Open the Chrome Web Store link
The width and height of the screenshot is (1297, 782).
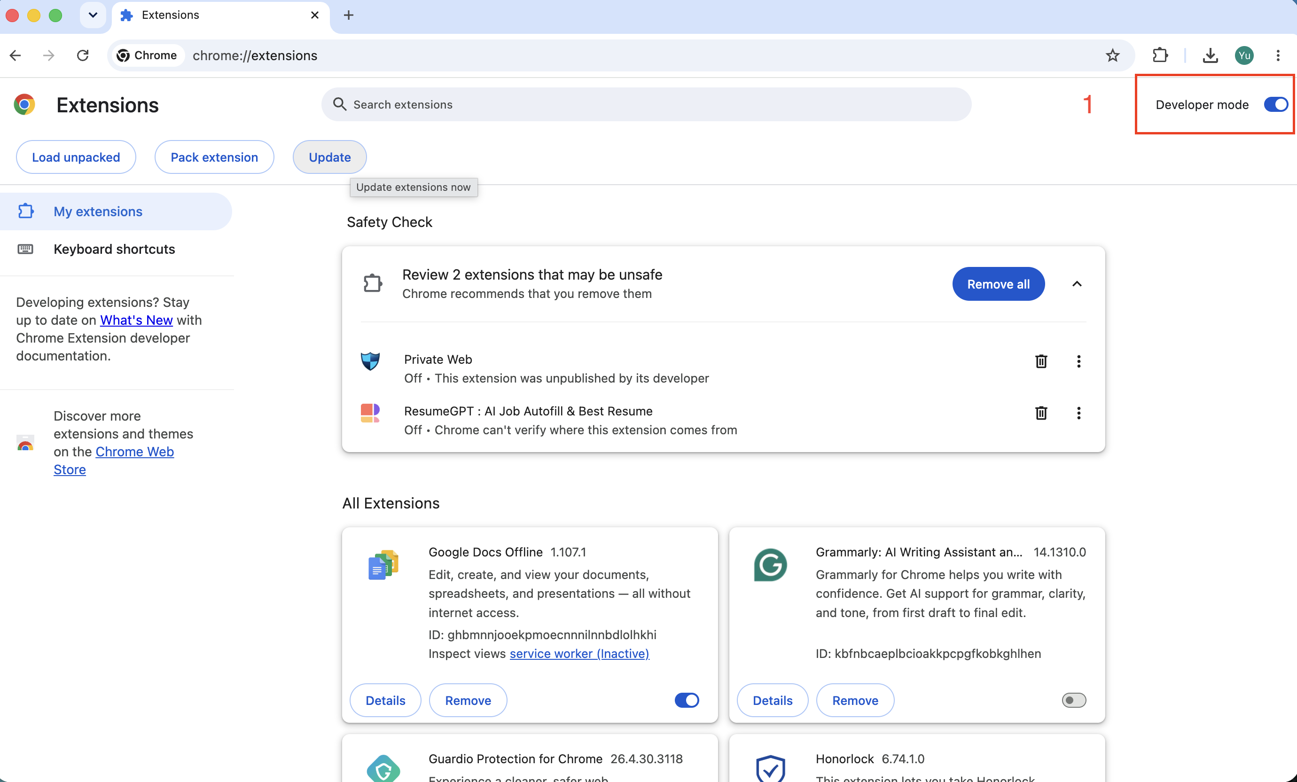pyautogui.click(x=114, y=461)
